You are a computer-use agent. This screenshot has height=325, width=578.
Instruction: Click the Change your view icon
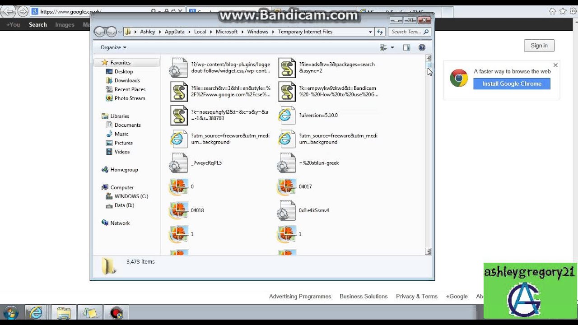(384, 47)
